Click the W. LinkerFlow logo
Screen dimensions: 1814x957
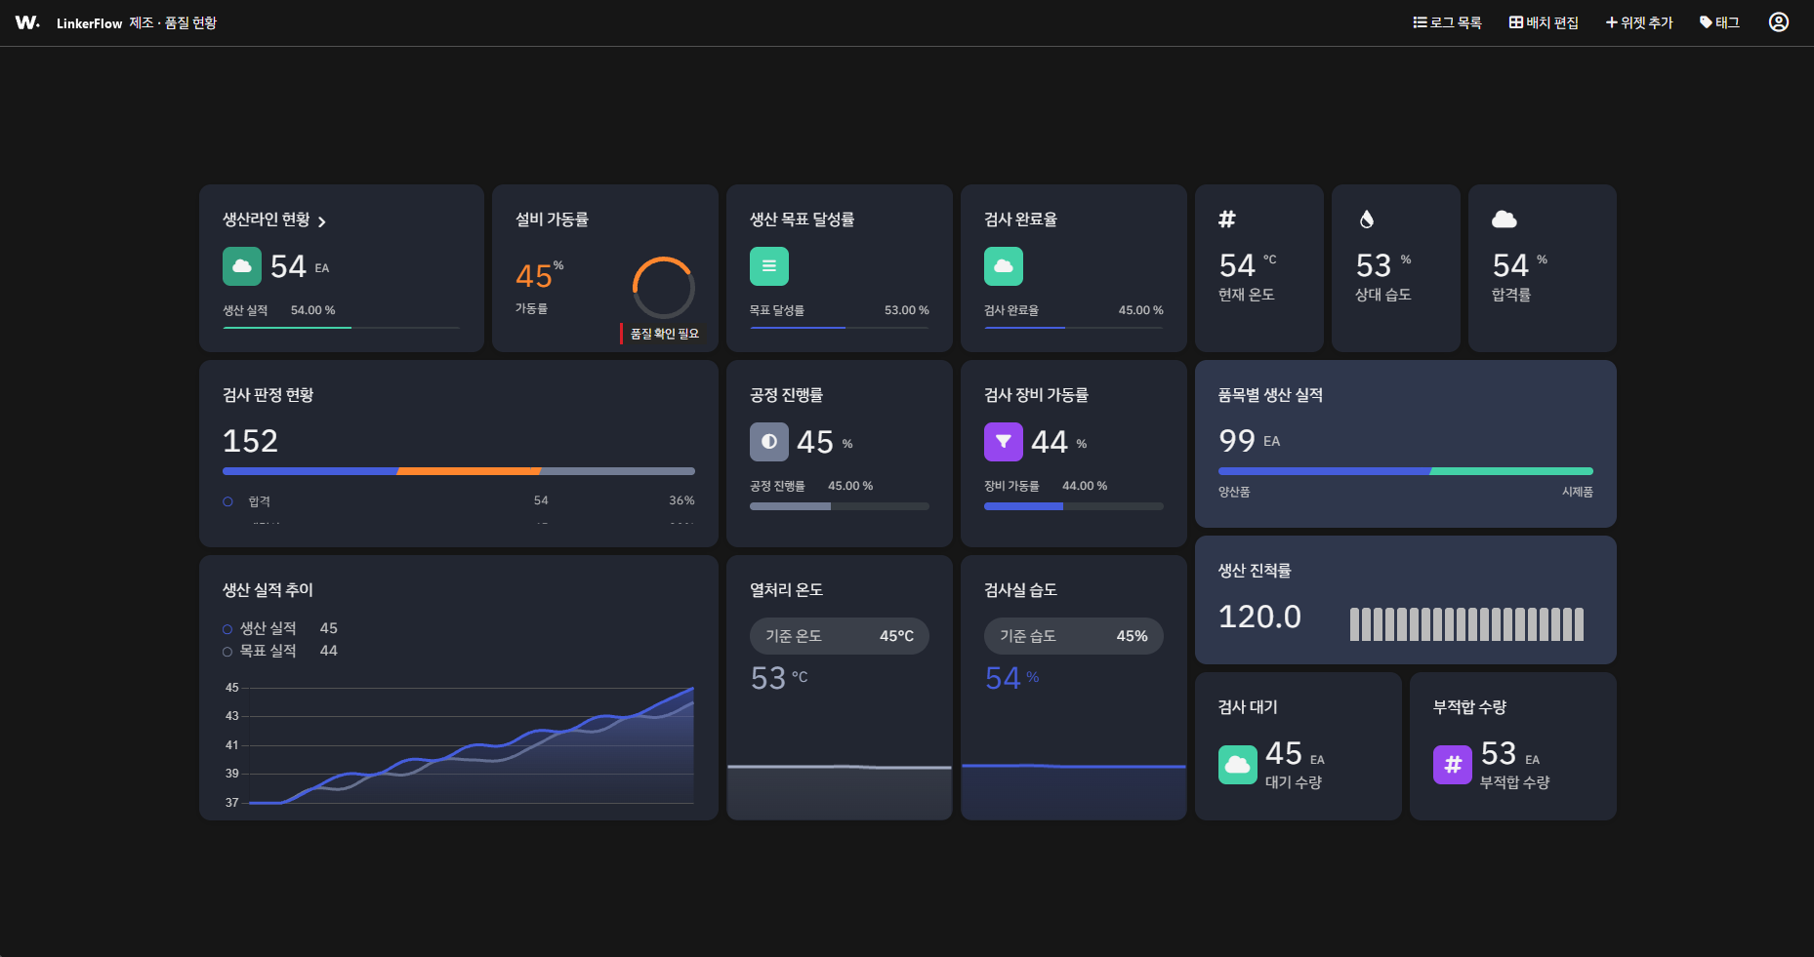[27, 22]
